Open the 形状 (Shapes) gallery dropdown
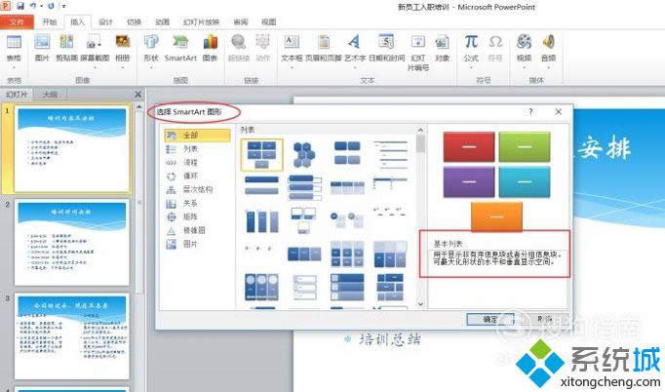 (151, 51)
